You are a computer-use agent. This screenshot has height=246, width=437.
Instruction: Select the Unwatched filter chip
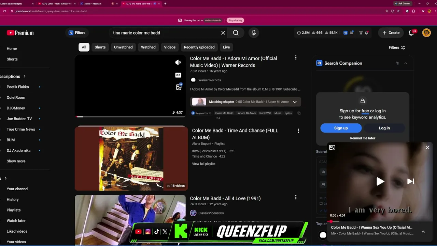tap(123, 47)
